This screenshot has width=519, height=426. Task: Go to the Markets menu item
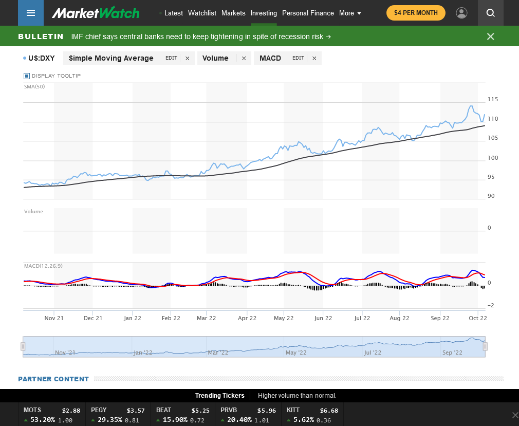click(233, 13)
